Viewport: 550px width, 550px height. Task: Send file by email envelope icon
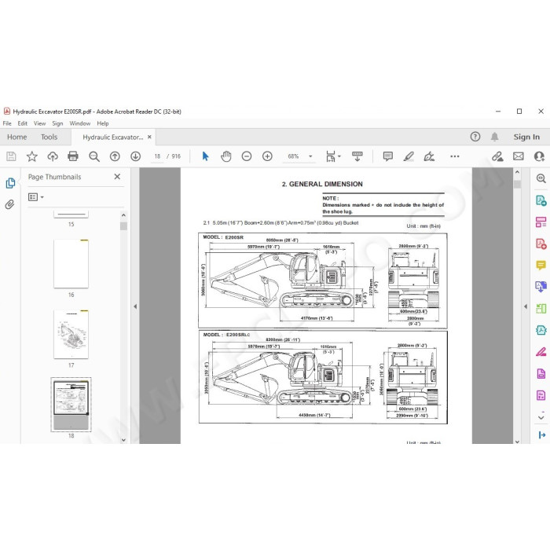point(518,156)
